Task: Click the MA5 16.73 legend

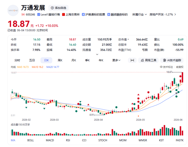Action: pos(23,67)
